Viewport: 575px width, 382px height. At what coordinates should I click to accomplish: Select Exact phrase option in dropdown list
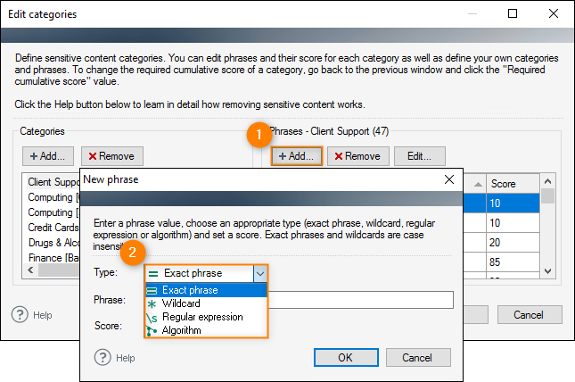click(206, 290)
